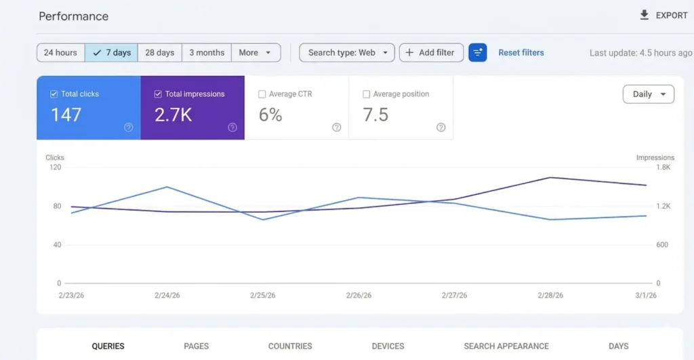Open the Daily granularity dropdown

(x=648, y=94)
